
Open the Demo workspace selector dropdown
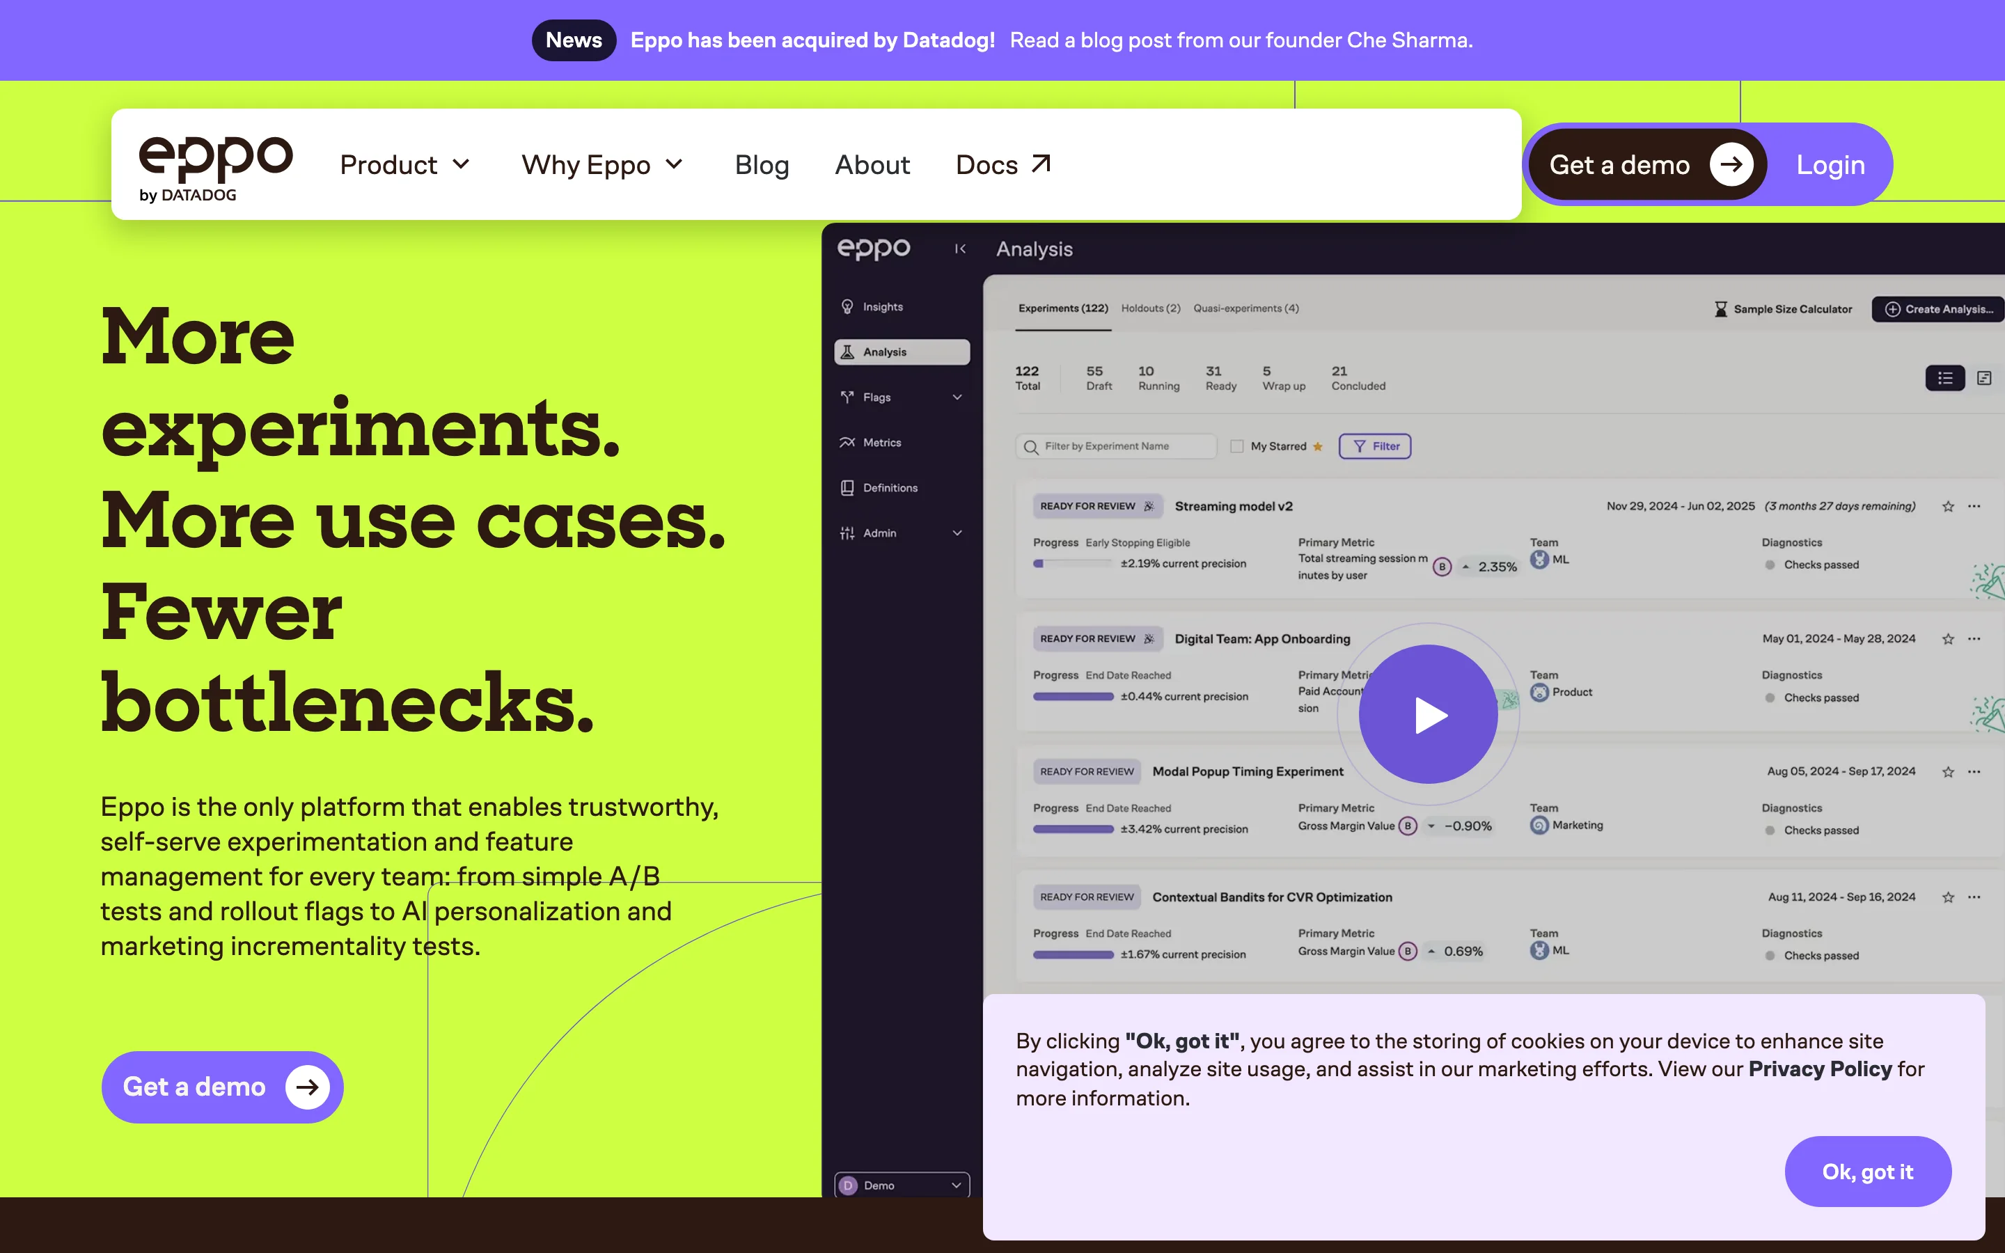coord(902,1185)
